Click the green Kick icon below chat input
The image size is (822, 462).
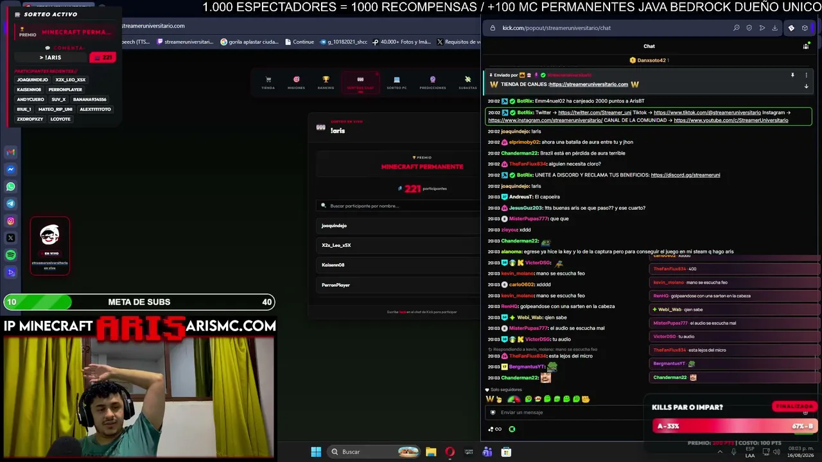(x=512, y=429)
